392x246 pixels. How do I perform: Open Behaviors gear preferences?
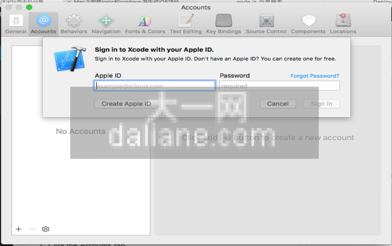(x=74, y=24)
